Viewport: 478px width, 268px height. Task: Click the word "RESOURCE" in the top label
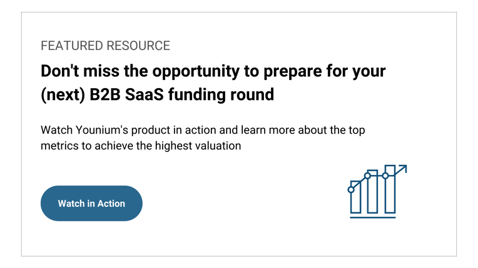pyautogui.click(x=138, y=46)
